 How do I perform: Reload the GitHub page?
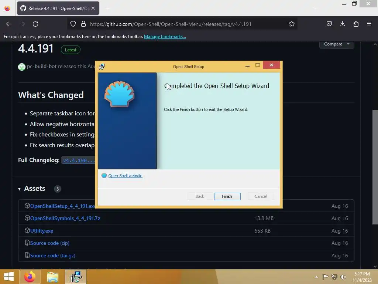pos(35,24)
